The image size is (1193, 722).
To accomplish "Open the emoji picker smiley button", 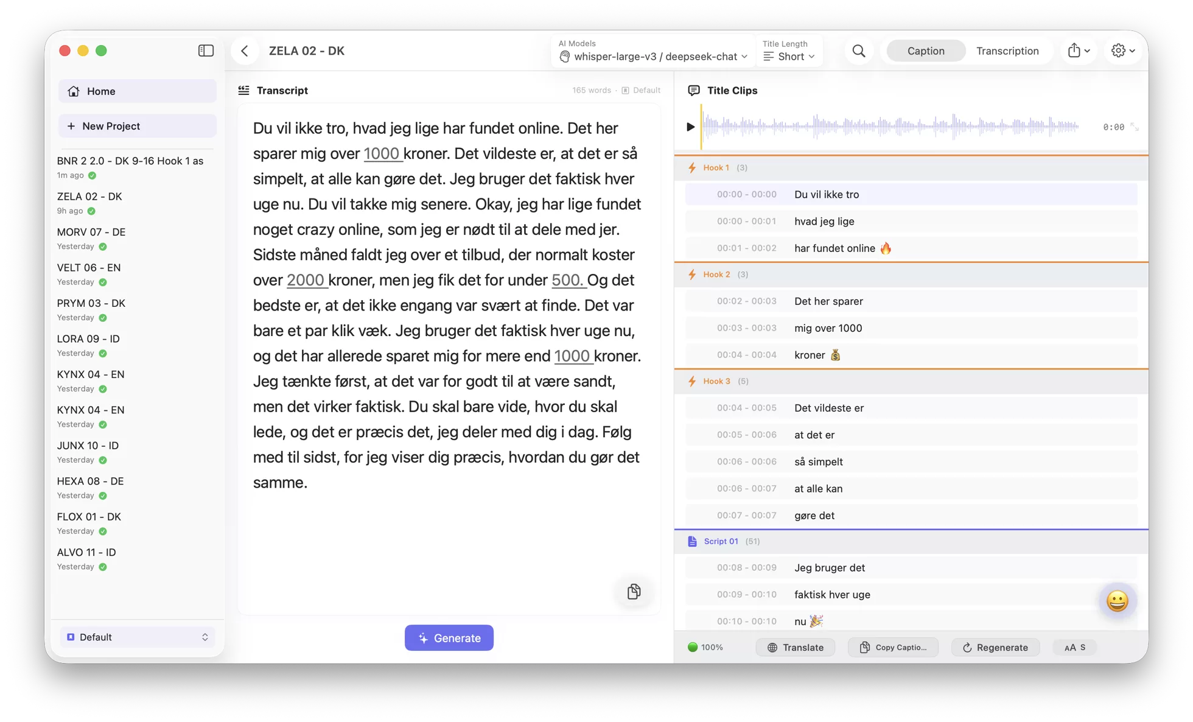I will pyautogui.click(x=1117, y=601).
